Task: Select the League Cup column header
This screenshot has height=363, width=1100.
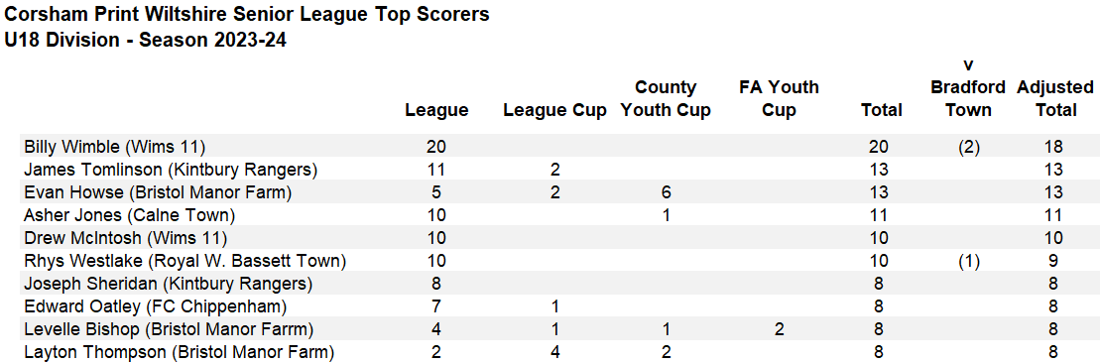Action: 554,110
